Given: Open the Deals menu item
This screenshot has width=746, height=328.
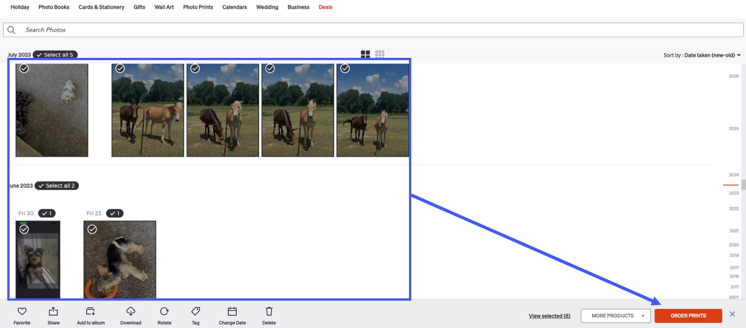Looking at the screenshot, I should [x=326, y=7].
